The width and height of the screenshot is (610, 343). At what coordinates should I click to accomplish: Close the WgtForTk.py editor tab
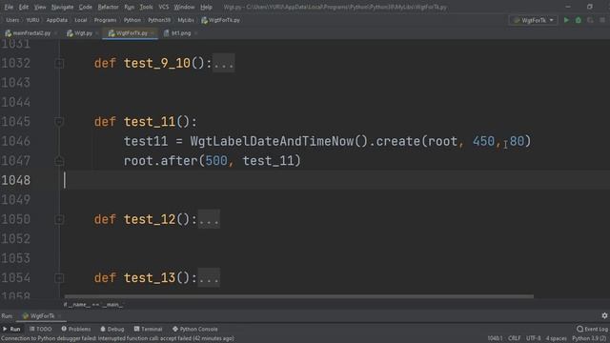152,33
